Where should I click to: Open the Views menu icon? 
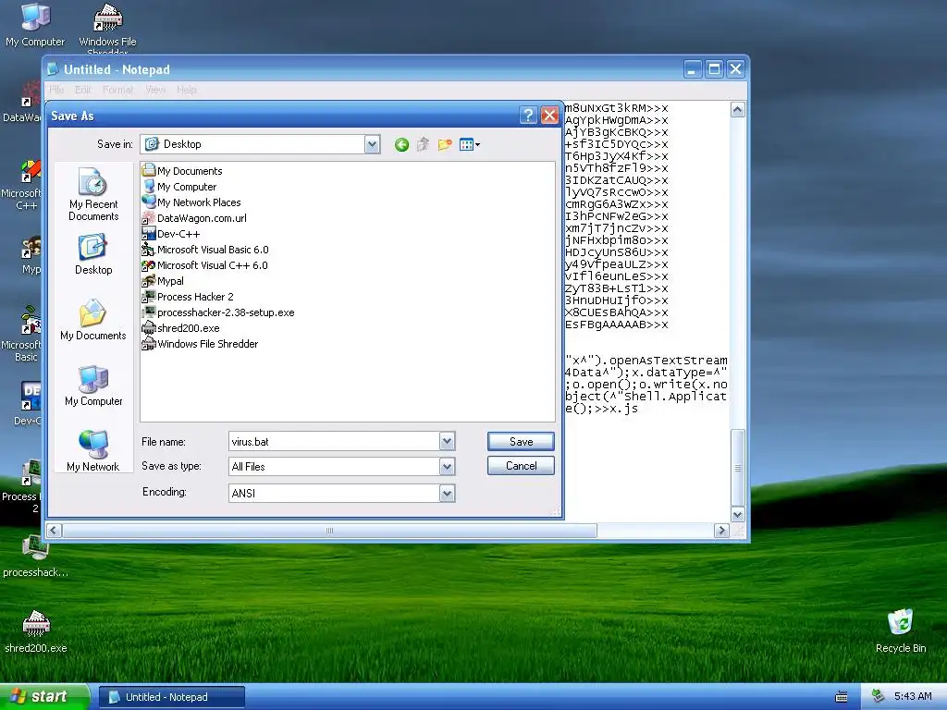[x=469, y=144]
